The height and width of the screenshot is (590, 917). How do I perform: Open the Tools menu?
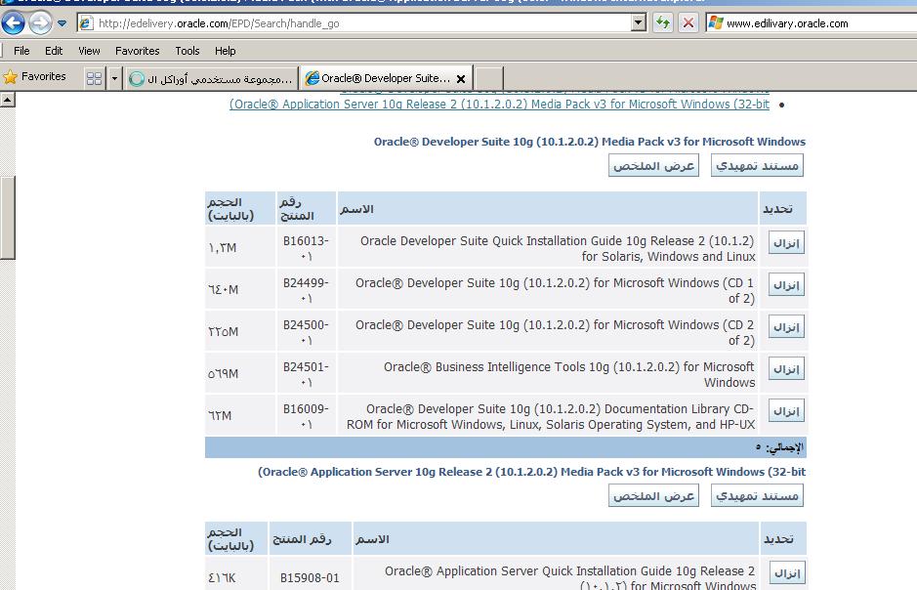(187, 51)
